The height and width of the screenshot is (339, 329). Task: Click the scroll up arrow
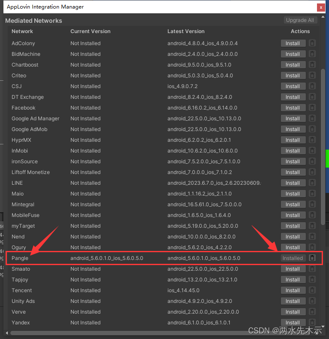click(x=323, y=17)
